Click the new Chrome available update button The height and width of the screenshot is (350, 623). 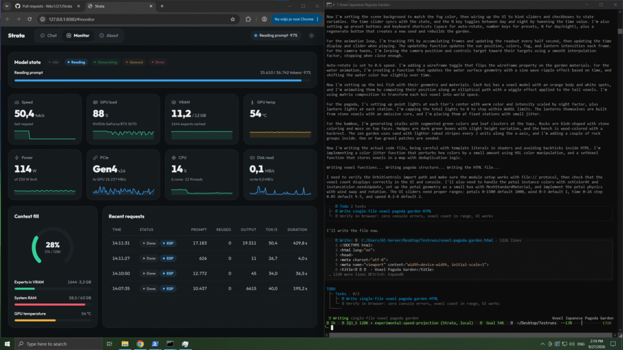point(296,19)
